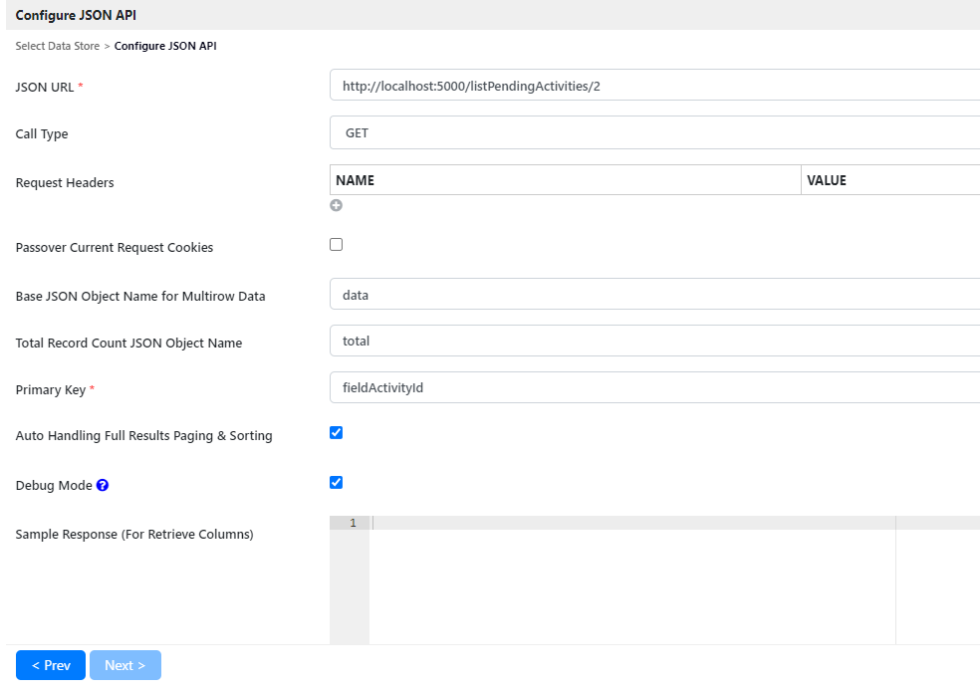The width and height of the screenshot is (980, 694).
Task: Enable Passover Current Request Cookies checkbox
Action: point(337,245)
